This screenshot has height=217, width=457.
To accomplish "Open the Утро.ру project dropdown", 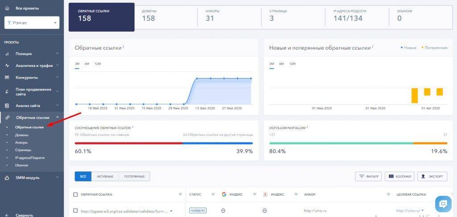I will tap(32, 22).
